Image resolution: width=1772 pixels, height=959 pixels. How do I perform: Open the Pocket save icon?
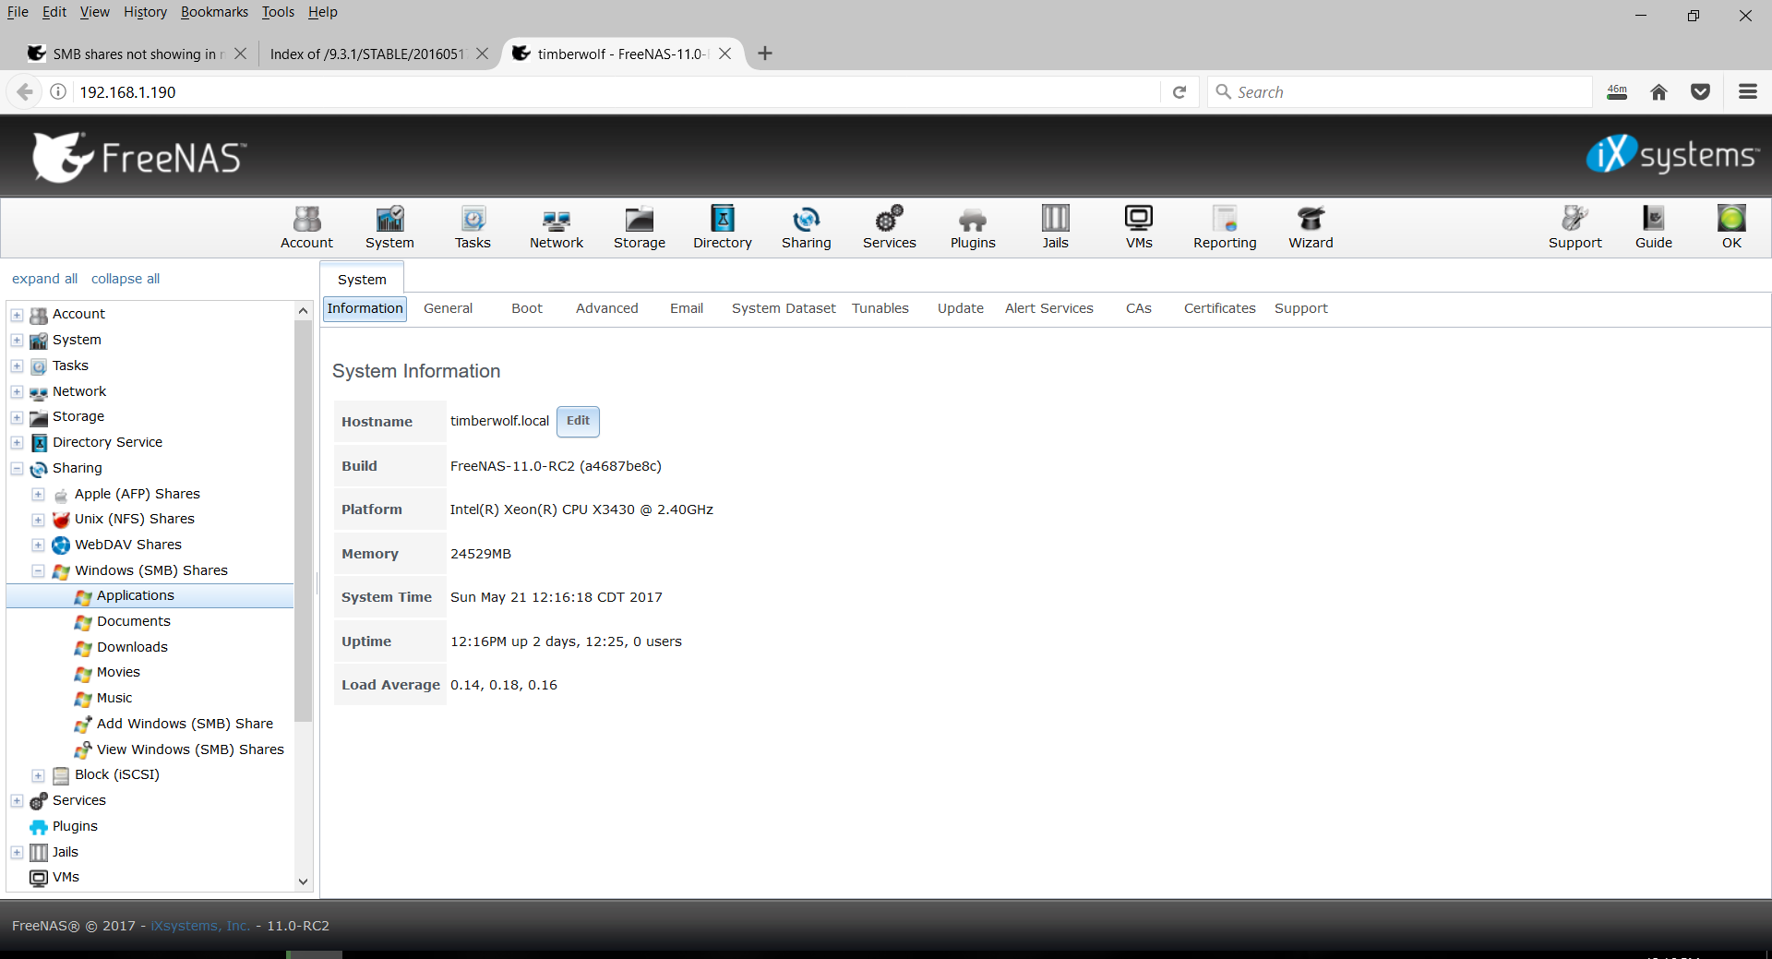click(x=1700, y=92)
